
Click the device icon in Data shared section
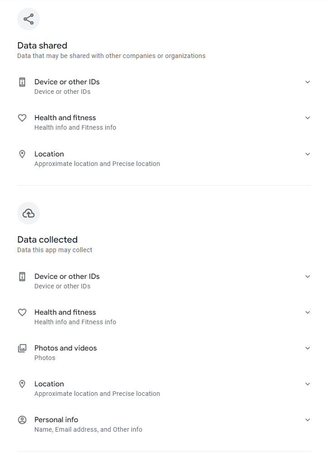[22, 82]
